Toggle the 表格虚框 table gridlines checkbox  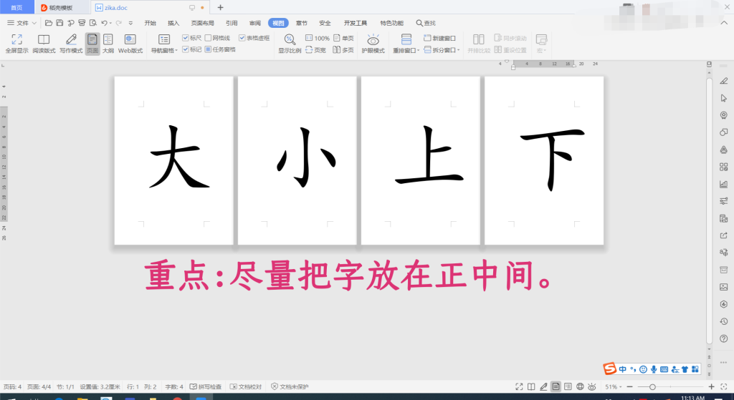[242, 38]
